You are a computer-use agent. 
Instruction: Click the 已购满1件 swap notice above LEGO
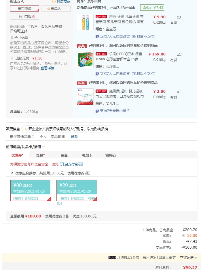coord(123,46)
